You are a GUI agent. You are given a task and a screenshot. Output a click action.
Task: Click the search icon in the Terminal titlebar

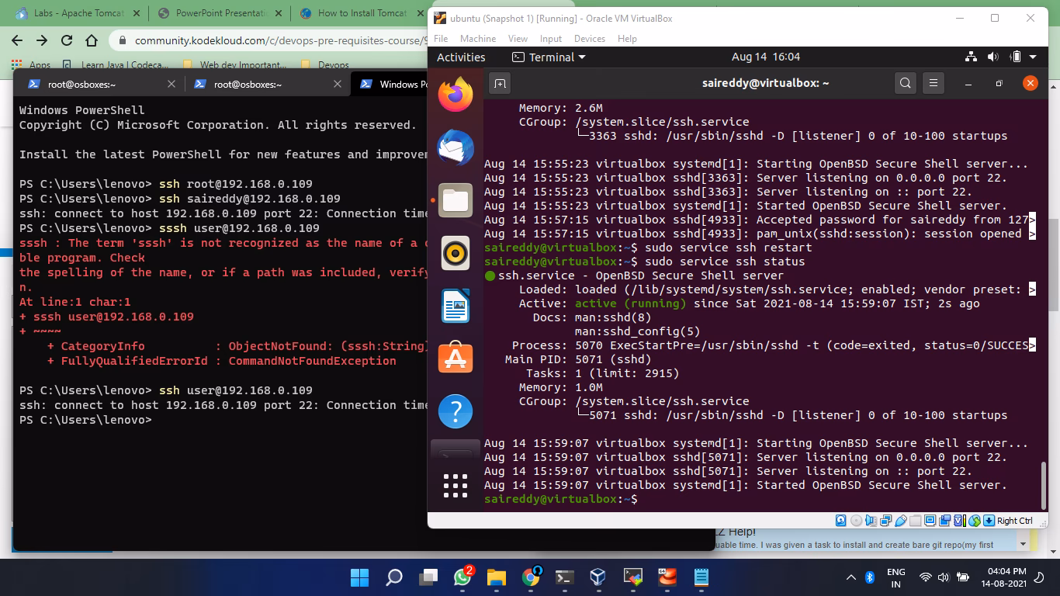[x=905, y=83]
